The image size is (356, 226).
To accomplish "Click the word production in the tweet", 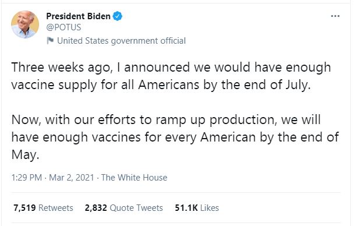I will pyautogui.click(x=243, y=120).
